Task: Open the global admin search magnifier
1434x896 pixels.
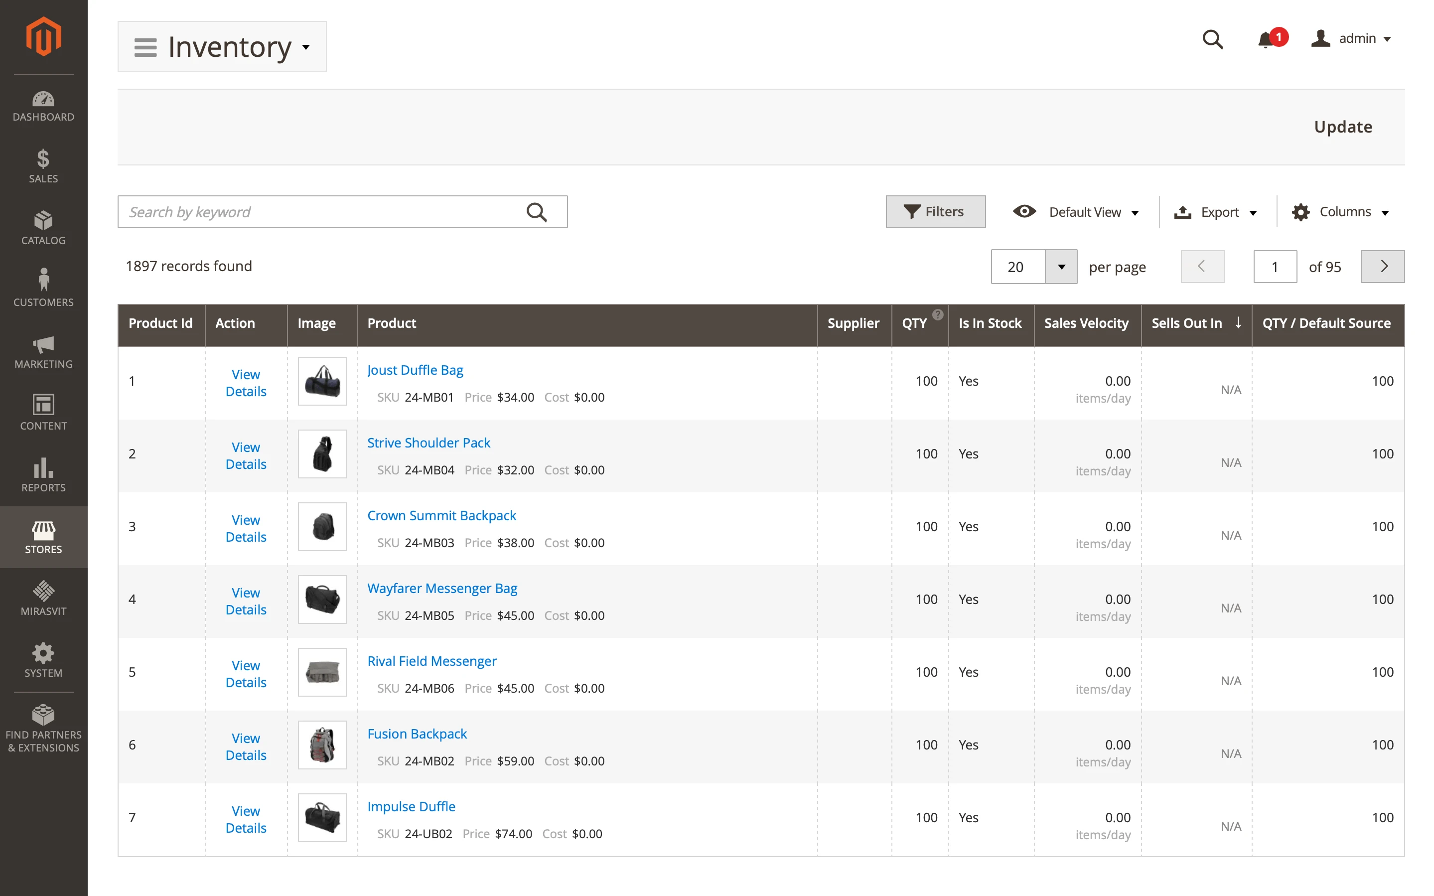Action: click(1212, 39)
